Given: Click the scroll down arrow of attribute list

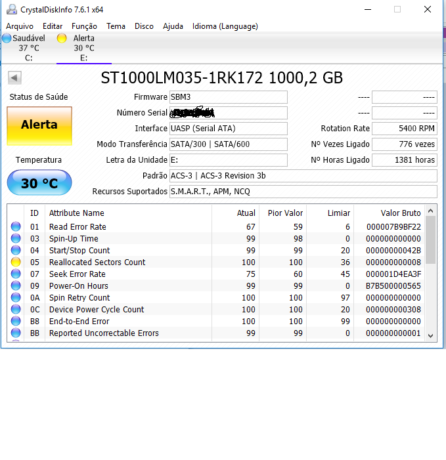Looking at the screenshot, I should [x=430, y=336].
